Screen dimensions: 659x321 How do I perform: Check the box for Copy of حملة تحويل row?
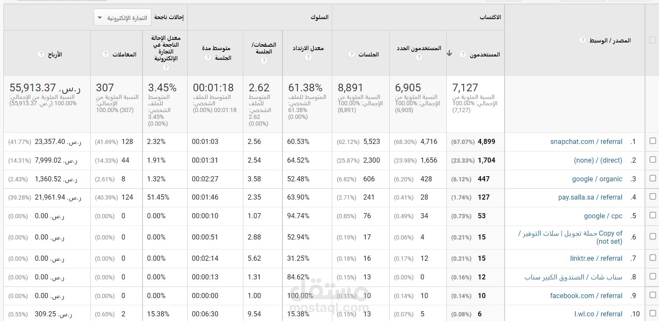(653, 237)
